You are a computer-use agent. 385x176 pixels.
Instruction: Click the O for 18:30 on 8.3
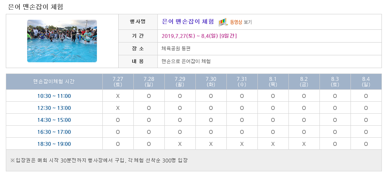pyautogui.click(x=335, y=144)
